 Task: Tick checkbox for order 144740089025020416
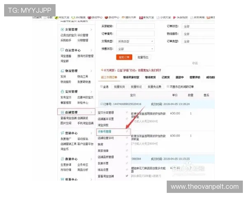[102, 104]
